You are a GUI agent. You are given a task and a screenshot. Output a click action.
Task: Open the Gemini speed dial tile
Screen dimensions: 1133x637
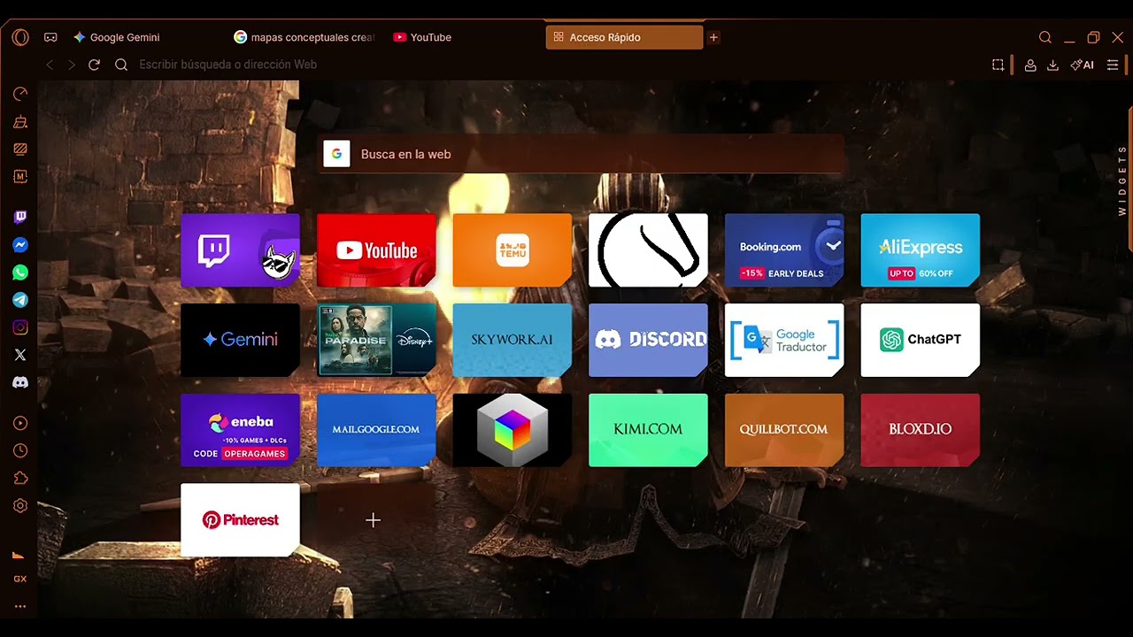240,340
